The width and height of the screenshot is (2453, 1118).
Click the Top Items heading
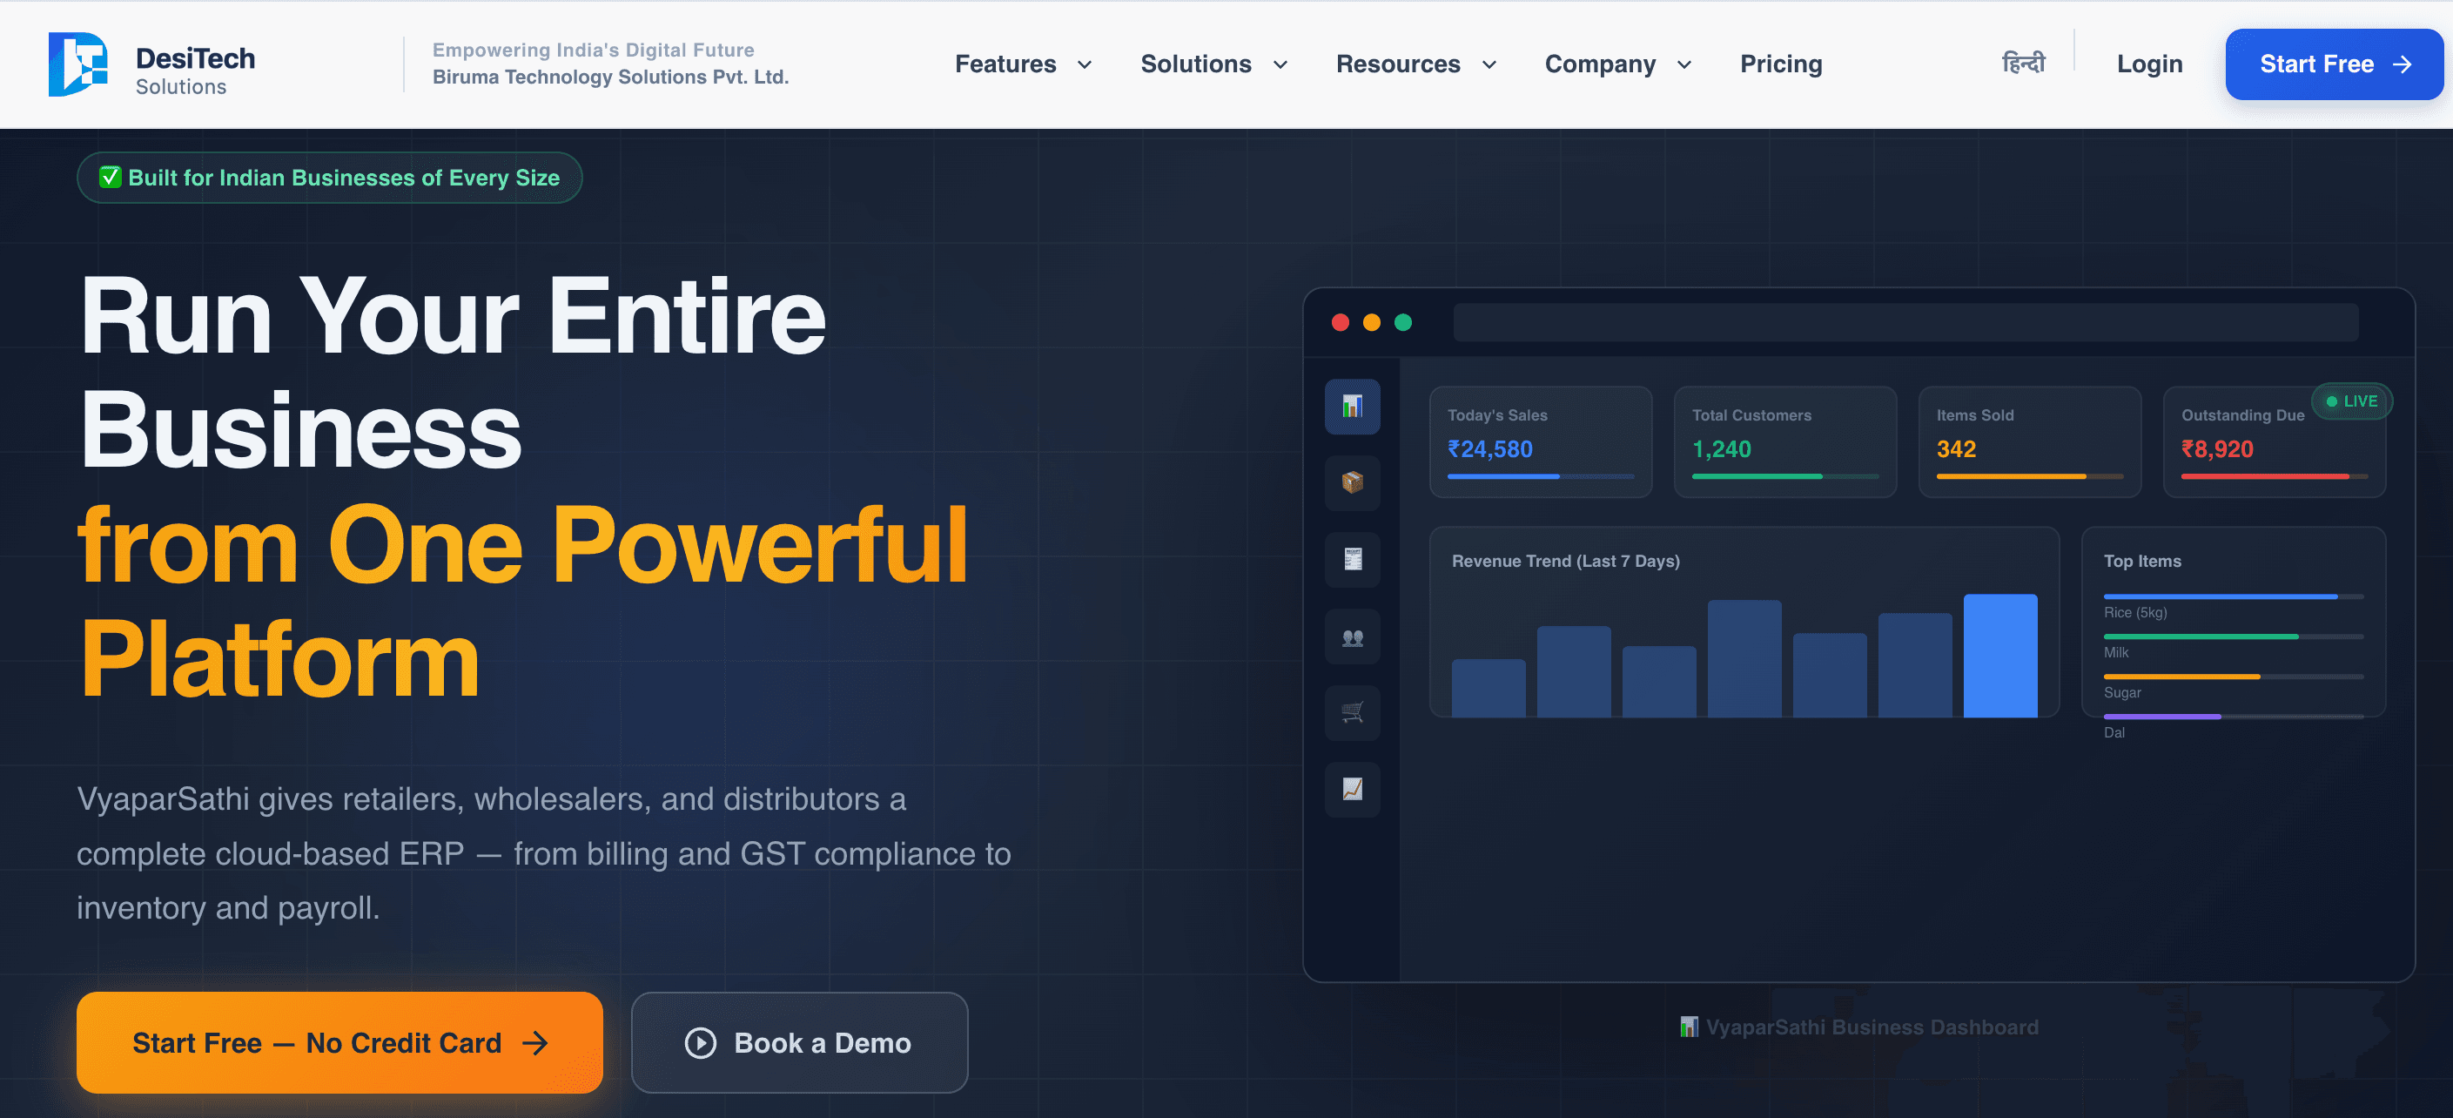(2141, 561)
